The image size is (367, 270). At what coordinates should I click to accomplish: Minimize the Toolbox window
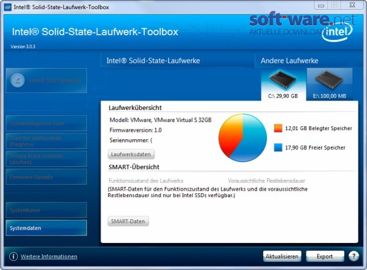[321, 5]
